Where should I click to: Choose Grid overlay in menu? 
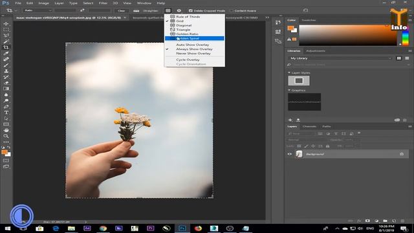180,21
